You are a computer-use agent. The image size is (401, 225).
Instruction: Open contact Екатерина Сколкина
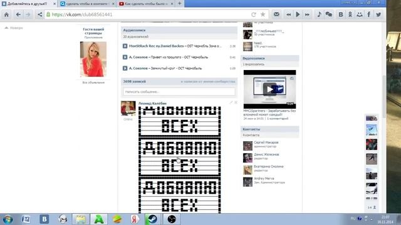tap(269, 166)
